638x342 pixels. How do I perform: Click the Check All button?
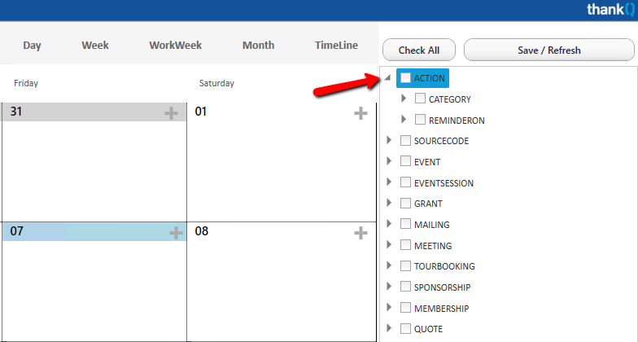419,50
